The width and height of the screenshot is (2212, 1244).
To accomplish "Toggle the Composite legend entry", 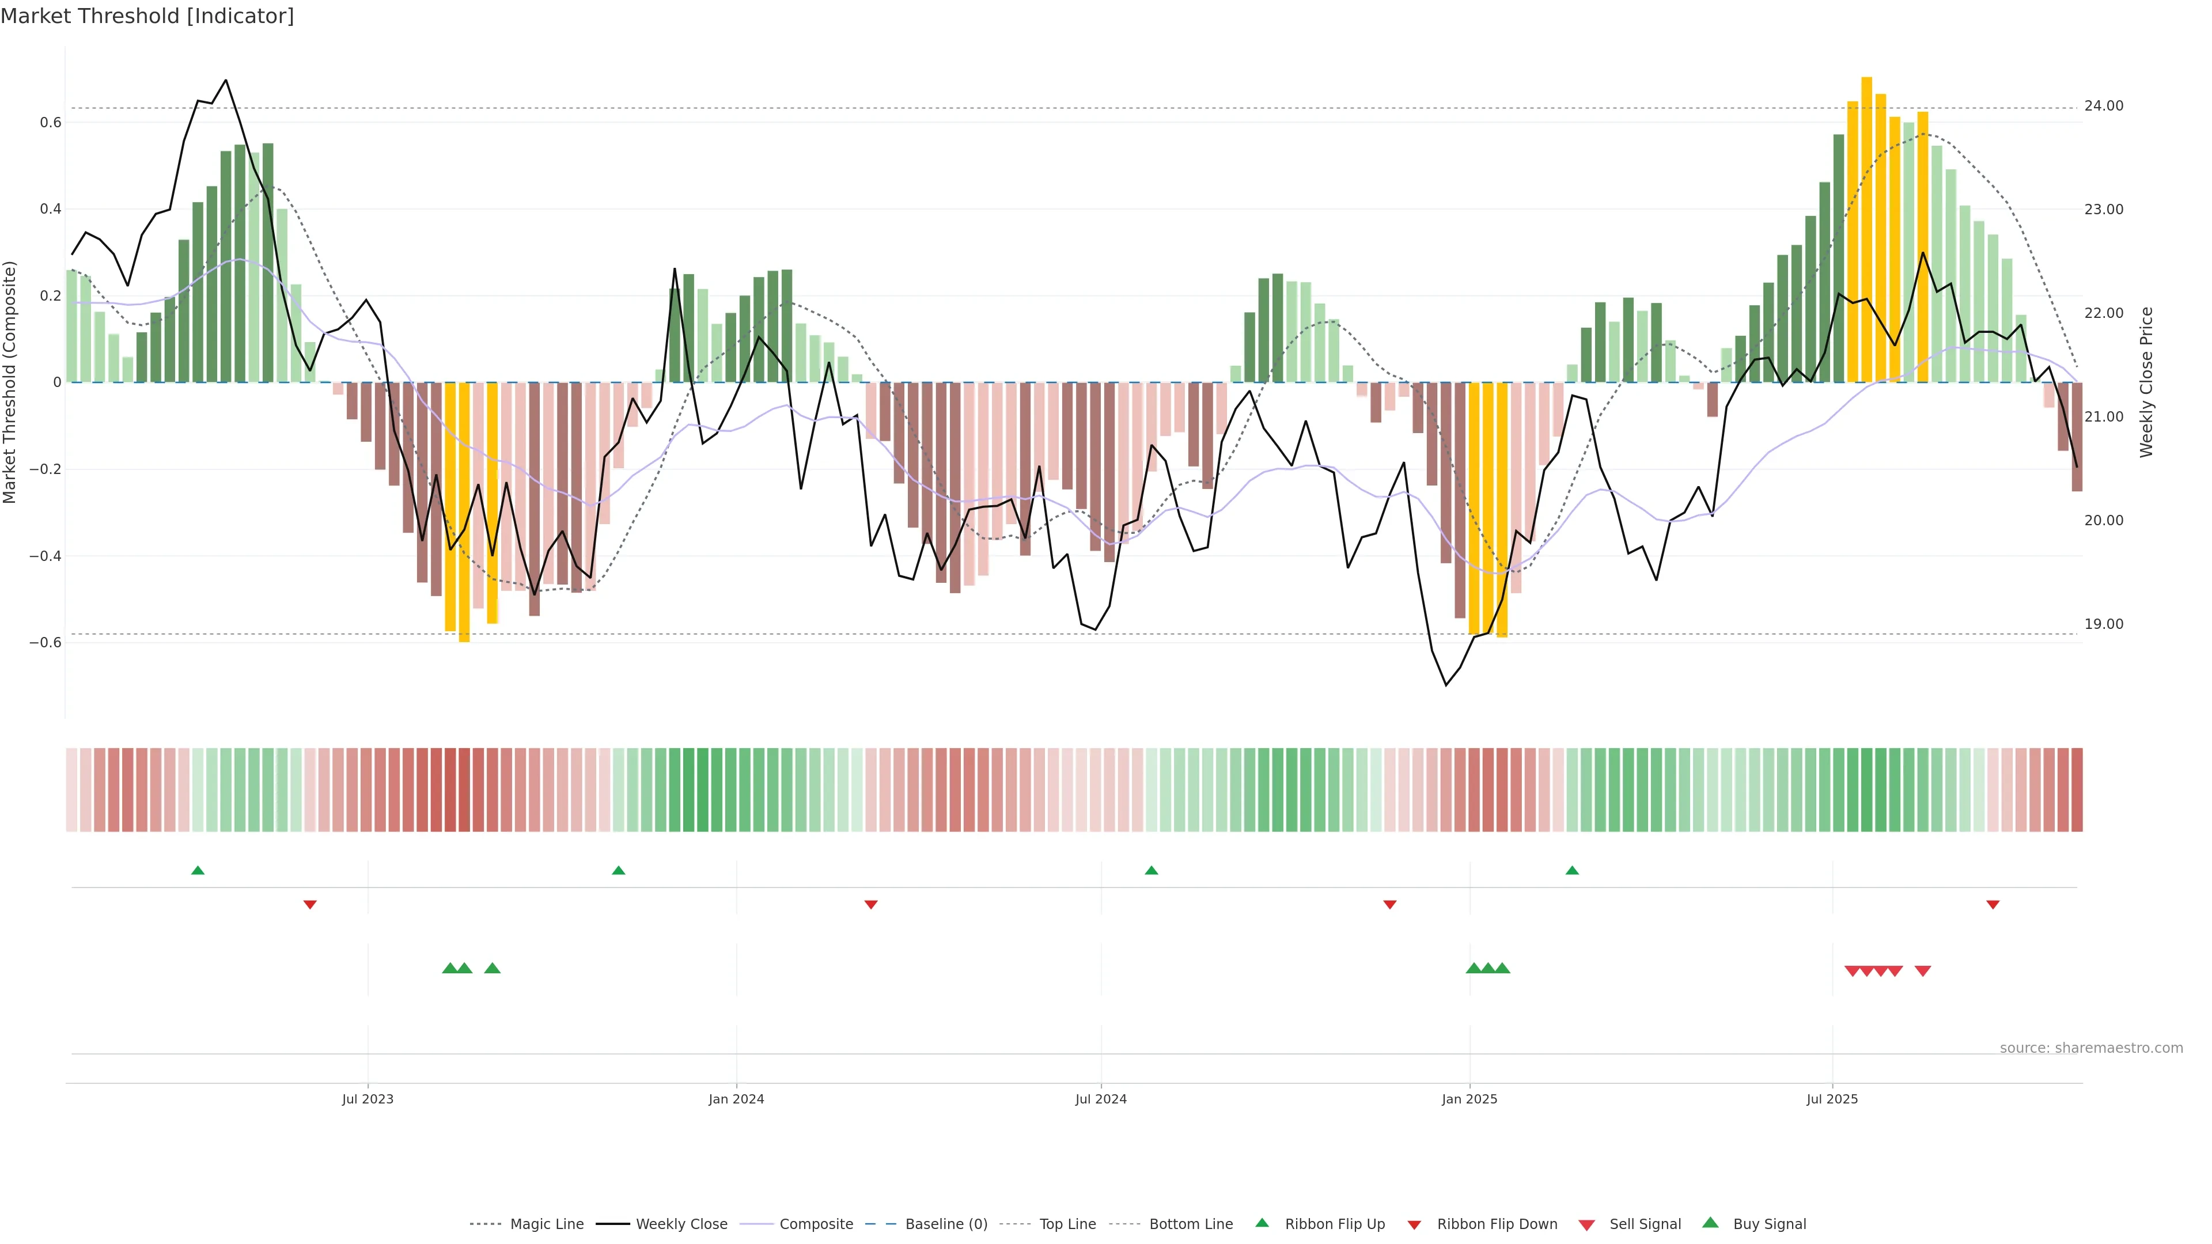I will [x=816, y=1224].
